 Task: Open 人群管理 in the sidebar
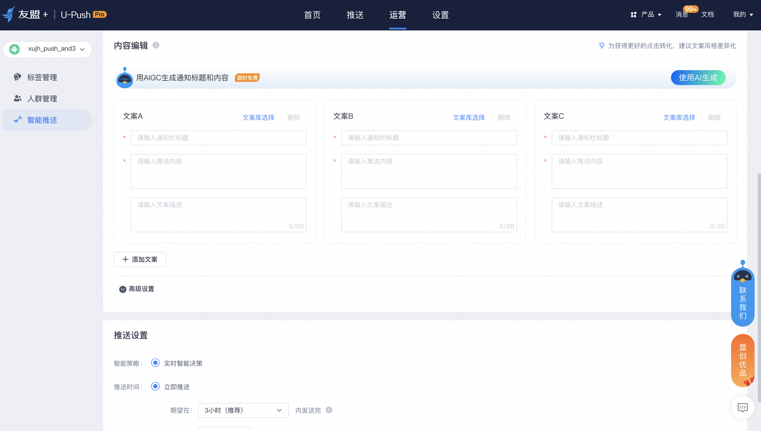pos(48,99)
